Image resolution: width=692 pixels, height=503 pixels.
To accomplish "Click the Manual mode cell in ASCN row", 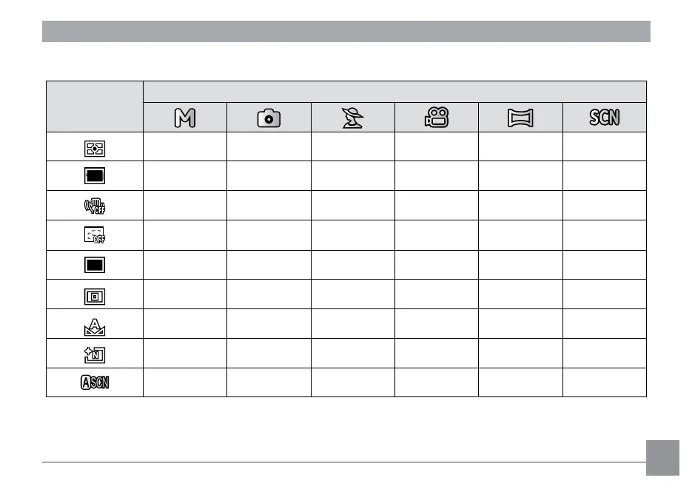I will click(184, 382).
